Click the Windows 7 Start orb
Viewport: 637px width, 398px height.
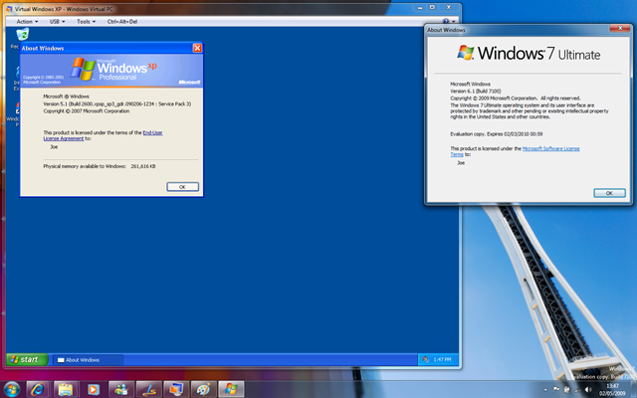point(11,389)
